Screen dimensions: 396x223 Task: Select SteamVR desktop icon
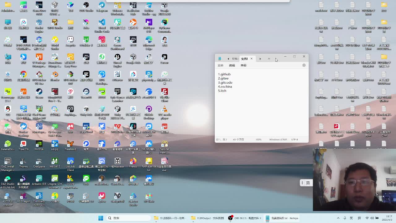(x=86, y=94)
